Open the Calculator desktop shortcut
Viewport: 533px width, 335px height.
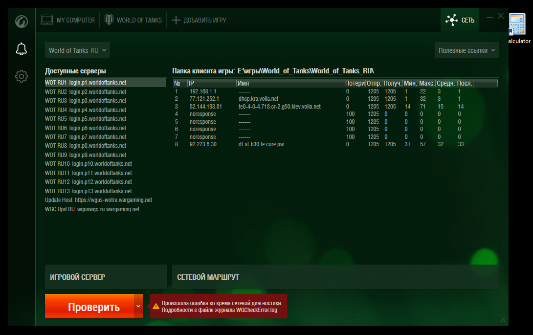point(517,28)
